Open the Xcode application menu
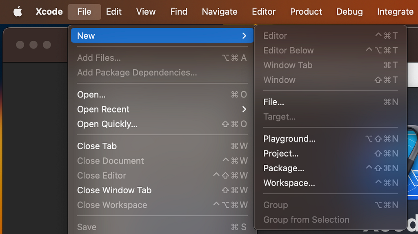Viewport: 418px width, 234px height. point(49,12)
